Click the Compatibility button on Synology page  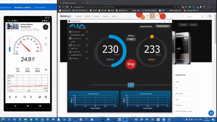tap(183, 25)
